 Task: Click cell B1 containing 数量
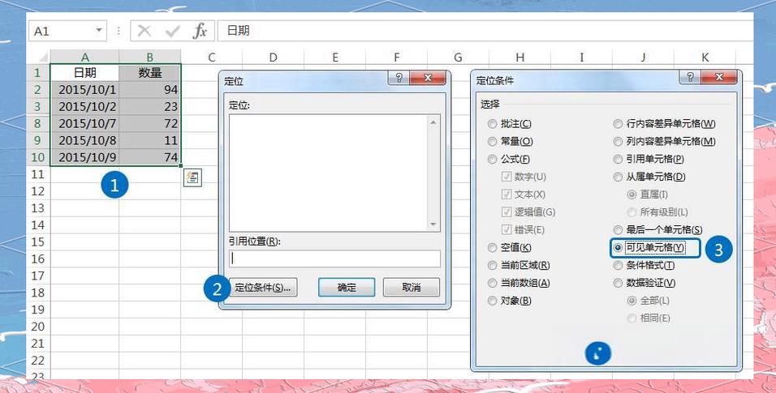pos(150,73)
